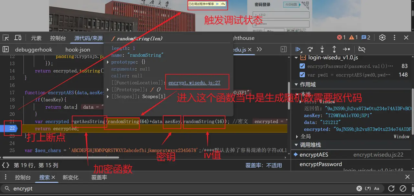Resume script execution in debugger
Screen dimensions: 414x196
click(x=298, y=49)
